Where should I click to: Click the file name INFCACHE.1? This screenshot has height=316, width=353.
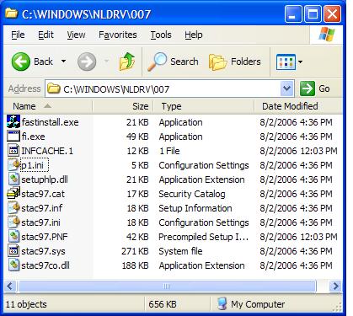pyautogui.click(x=47, y=151)
